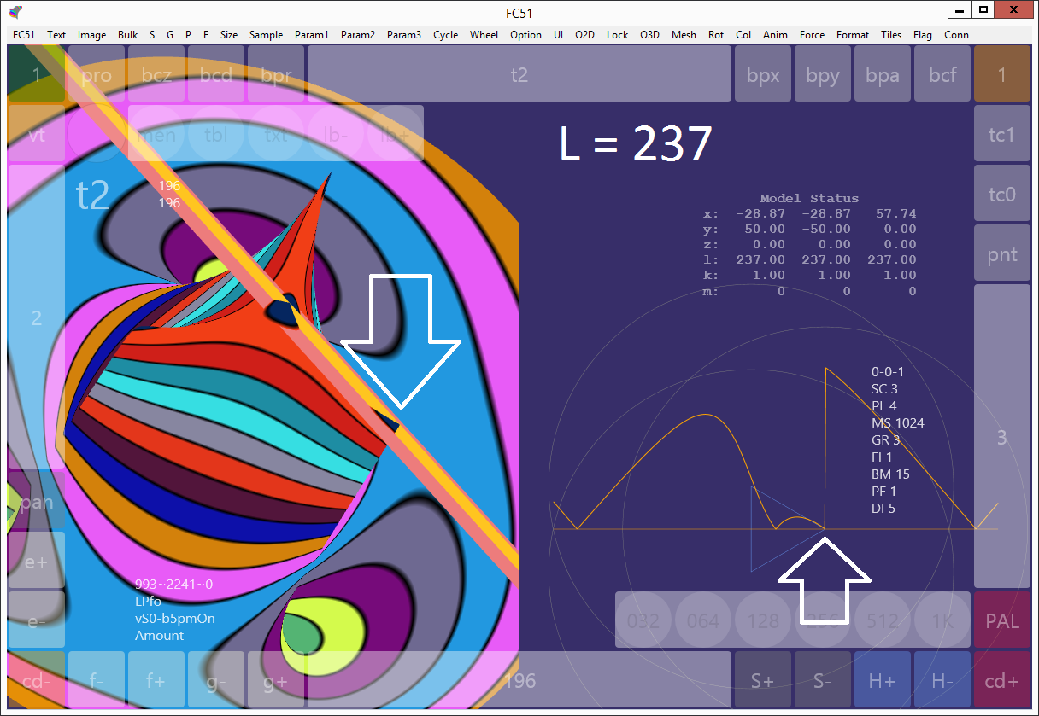Open the Anim menu
This screenshot has height=716, width=1039.
click(x=775, y=35)
